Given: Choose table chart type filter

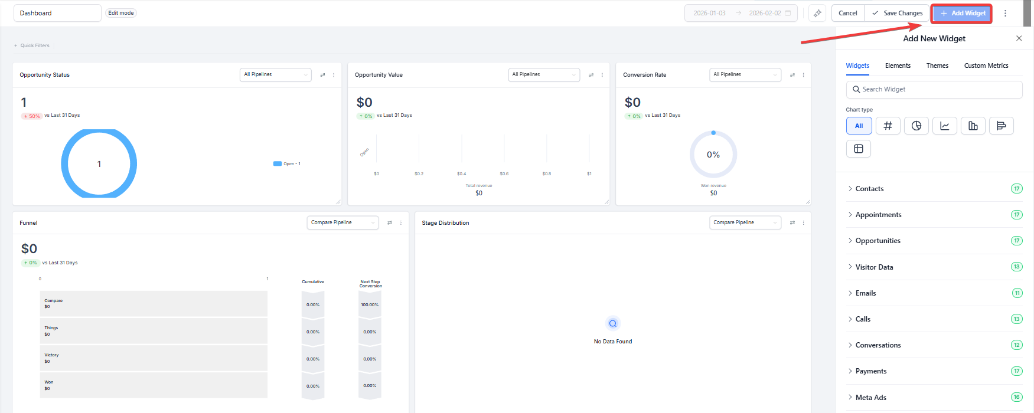Looking at the screenshot, I should point(859,149).
